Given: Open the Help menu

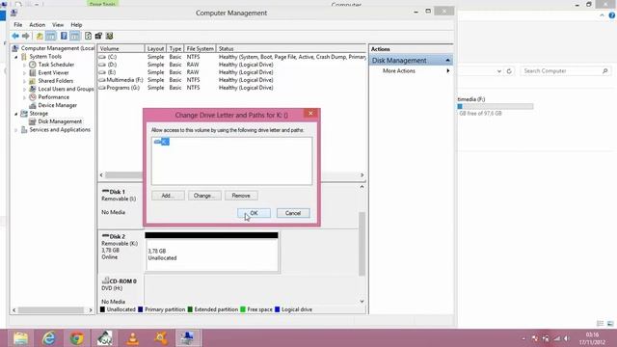Looking at the screenshot, I should [76, 25].
